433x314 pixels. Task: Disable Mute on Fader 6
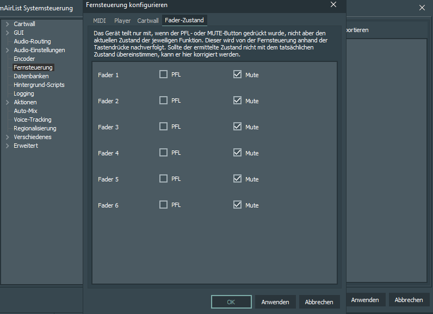pyautogui.click(x=237, y=205)
